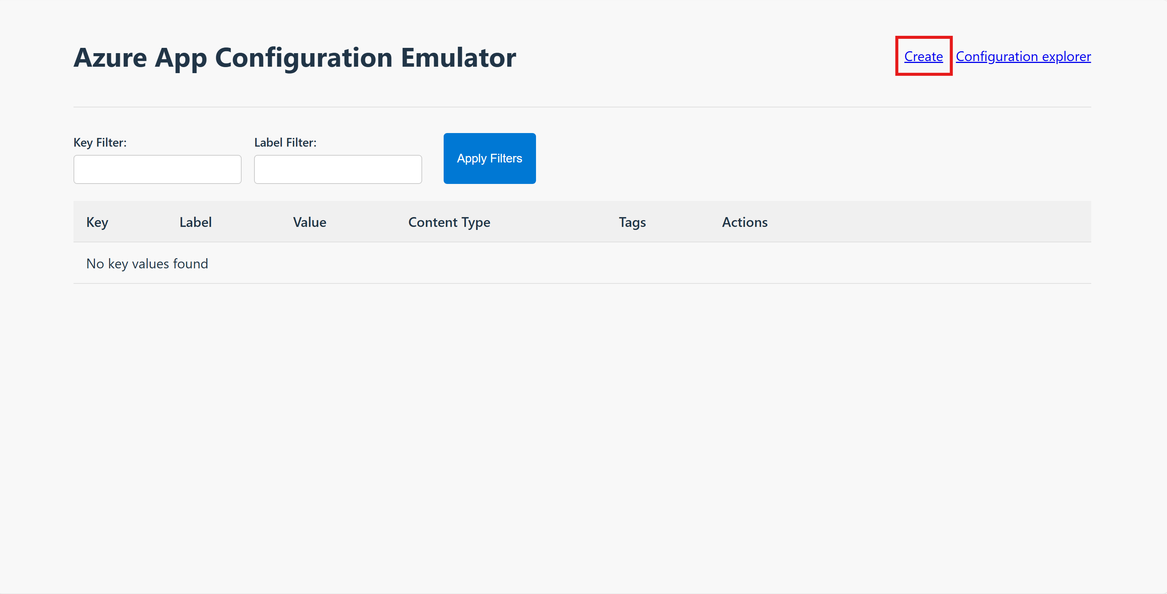Viewport: 1167px width, 594px height.
Task: Click the Value column header
Action: tap(309, 222)
